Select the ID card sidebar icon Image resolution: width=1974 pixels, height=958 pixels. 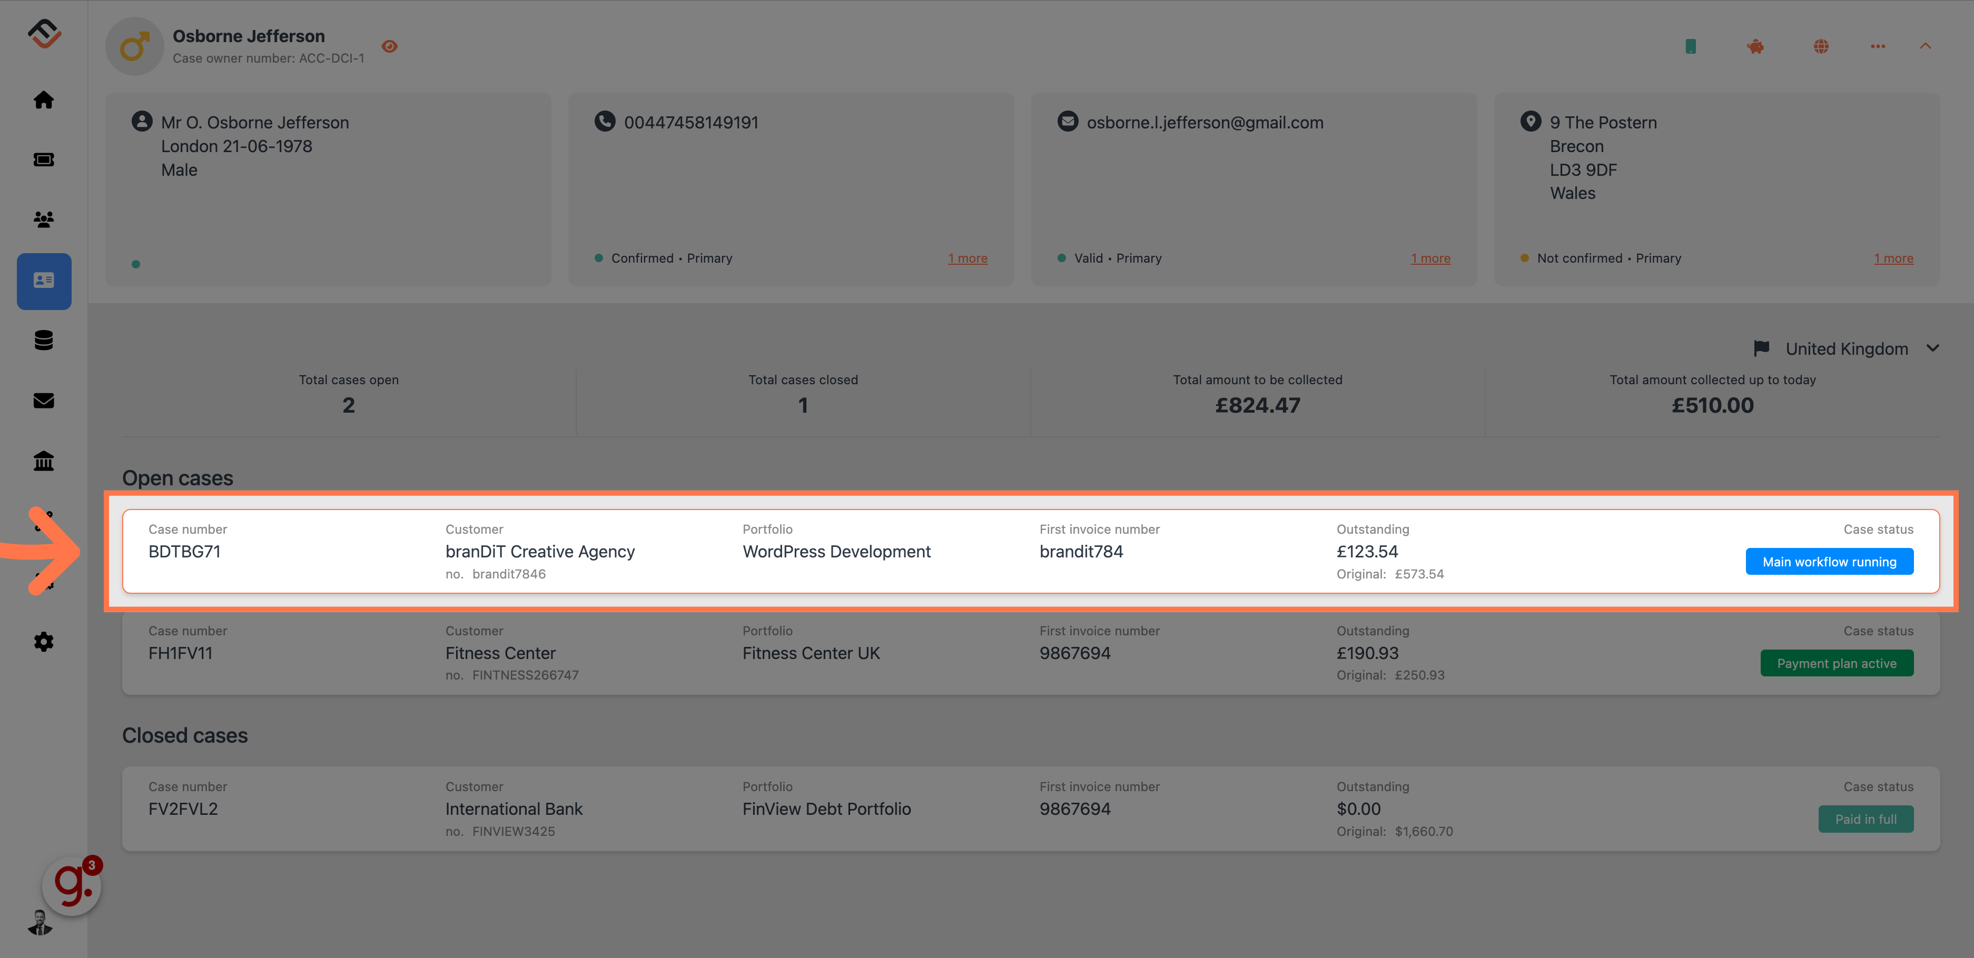[44, 281]
